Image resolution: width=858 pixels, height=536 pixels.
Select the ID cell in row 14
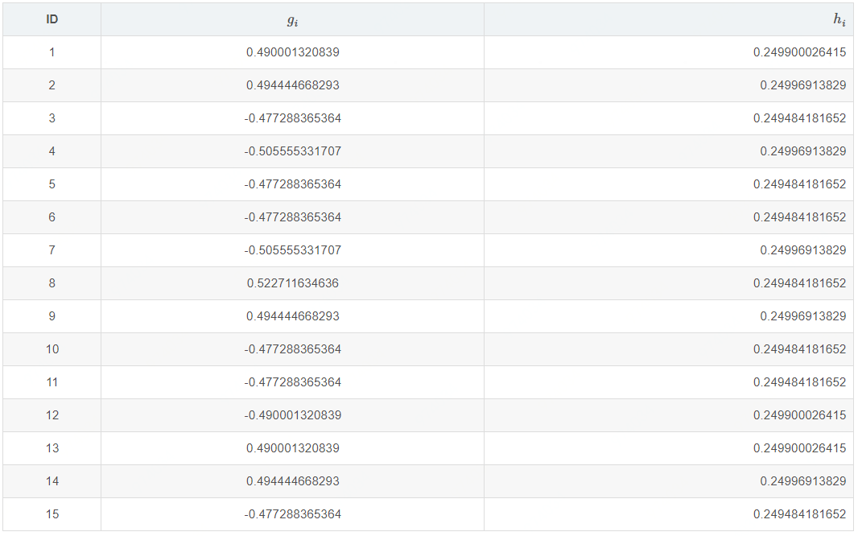click(x=52, y=481)
